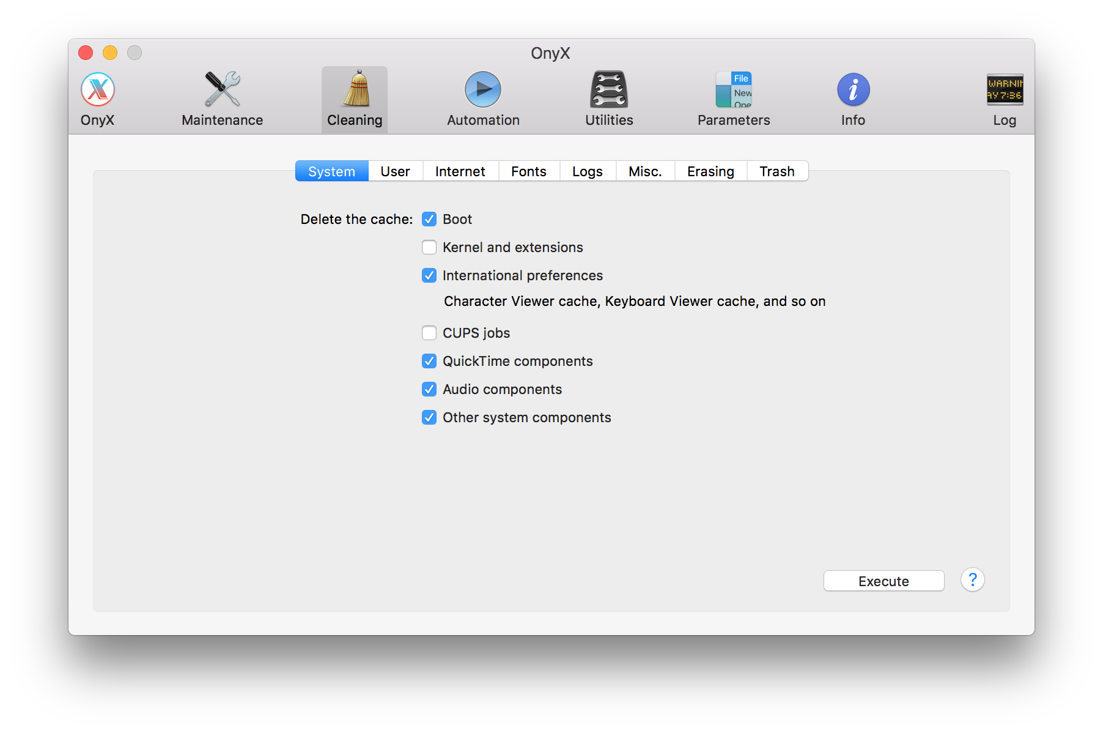
Task: Select the Cleaning broom icon
Action: [355, 99]
